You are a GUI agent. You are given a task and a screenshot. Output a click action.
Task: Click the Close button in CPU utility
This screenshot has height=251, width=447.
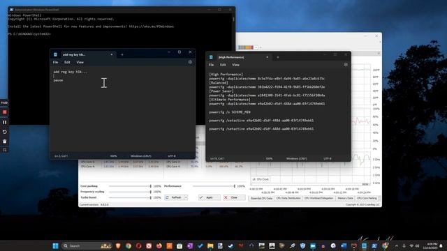[234, 197]
